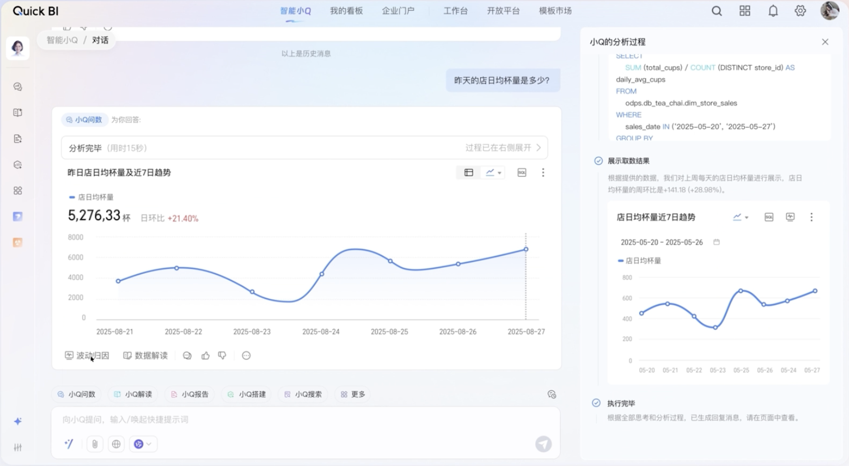Open the apps grid icon in header
Screen dimensions: 849x466
(745, 11)
